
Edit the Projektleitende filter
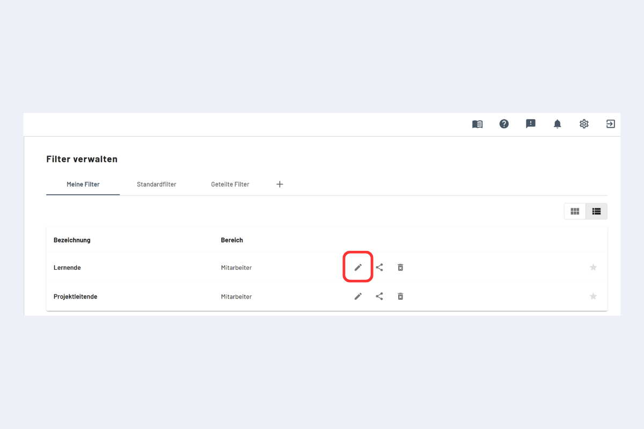[358, 296]
